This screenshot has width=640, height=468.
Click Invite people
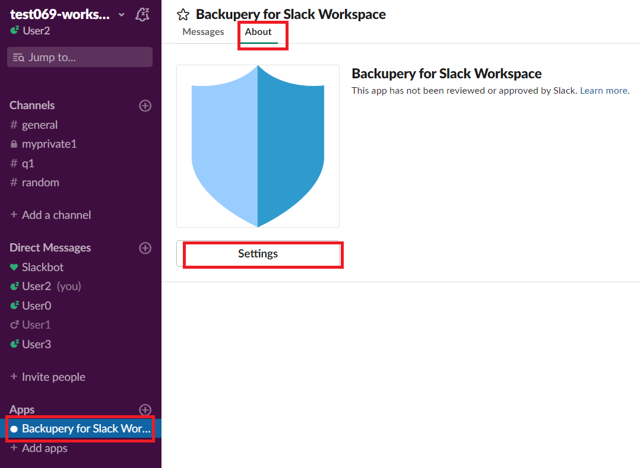53,377
